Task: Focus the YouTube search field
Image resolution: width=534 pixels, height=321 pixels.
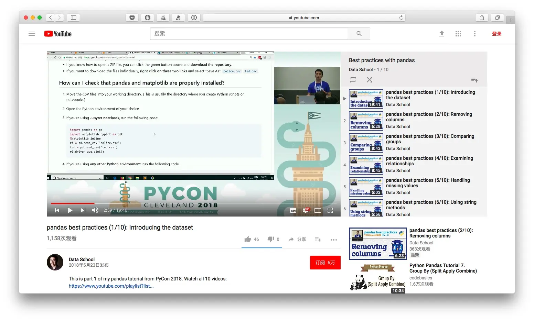Action: (249, 34)
